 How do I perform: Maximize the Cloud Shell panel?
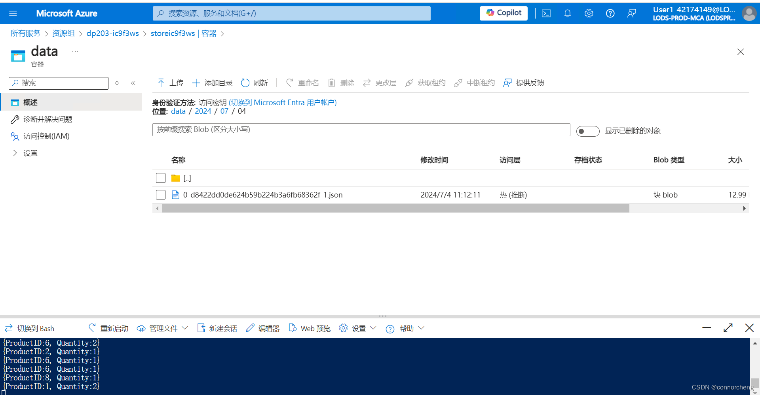(728, 328)
